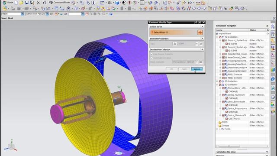Open the clock History tab in the resource bar
Screen dimensions: 277x156
[273, 97]
